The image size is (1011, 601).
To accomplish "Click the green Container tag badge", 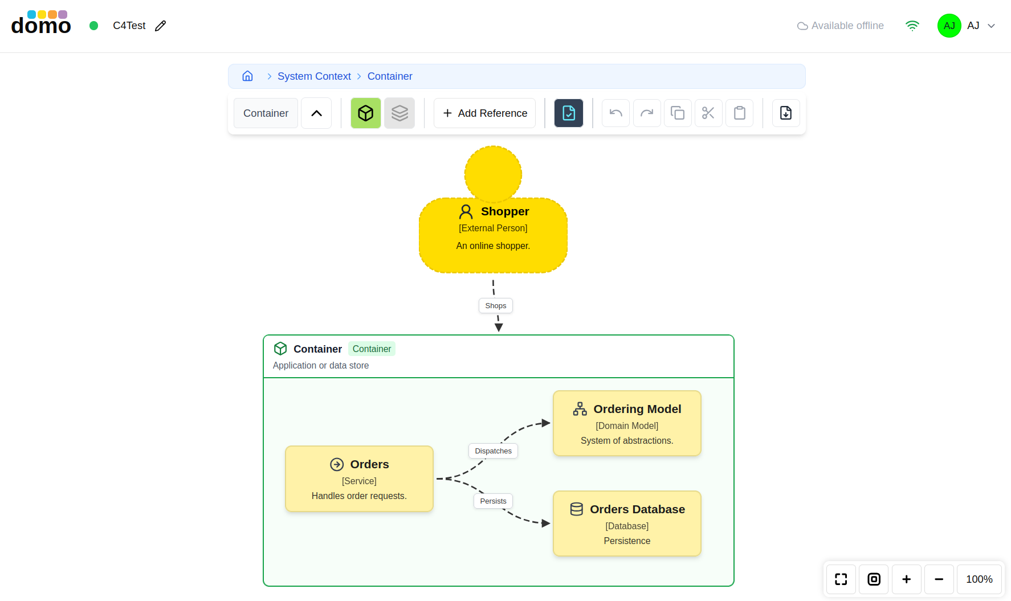I will click(372, 349).
